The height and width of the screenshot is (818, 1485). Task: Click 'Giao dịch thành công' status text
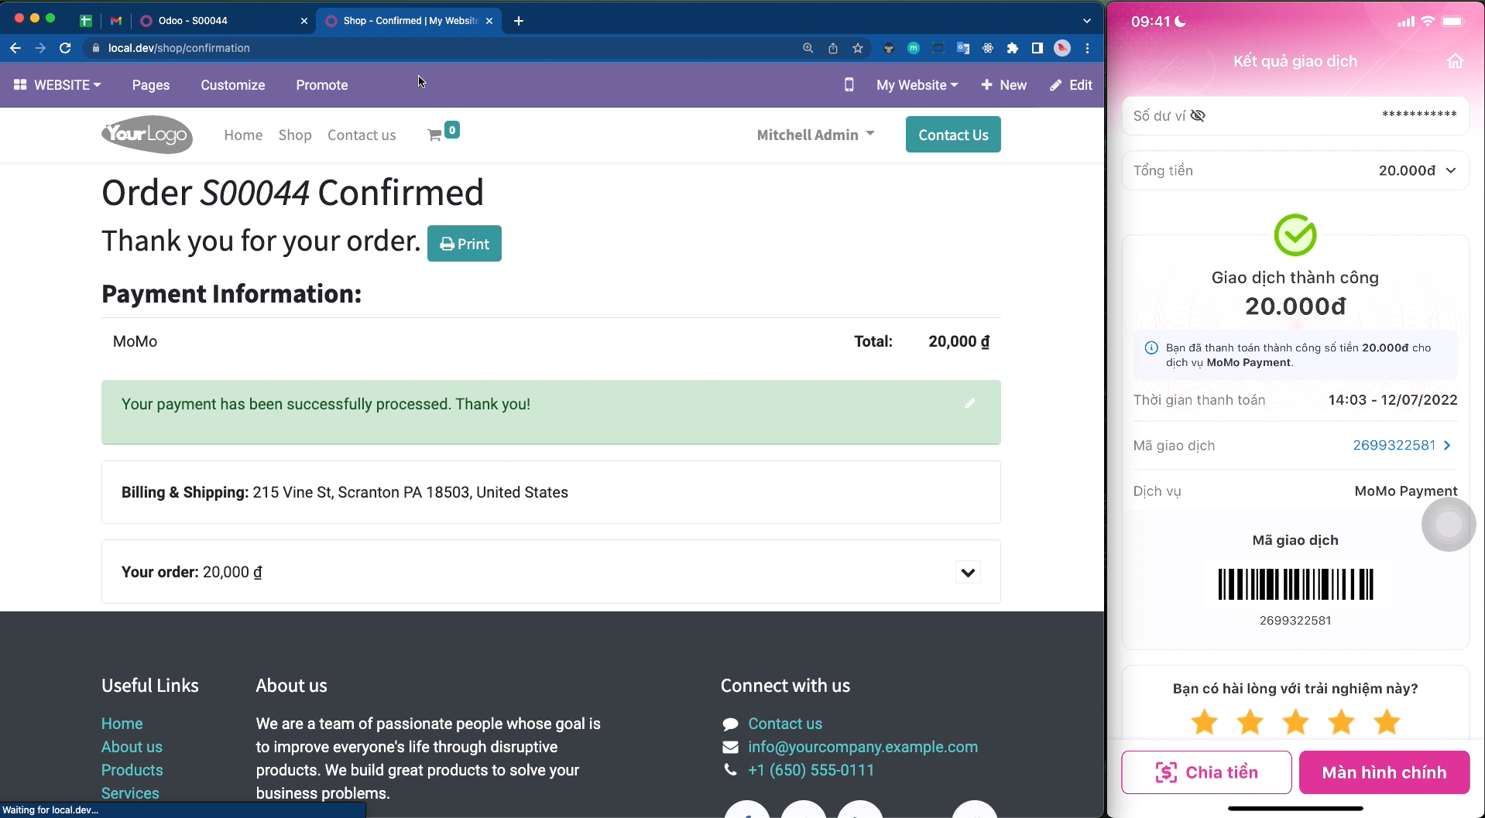pos(1295,278)
